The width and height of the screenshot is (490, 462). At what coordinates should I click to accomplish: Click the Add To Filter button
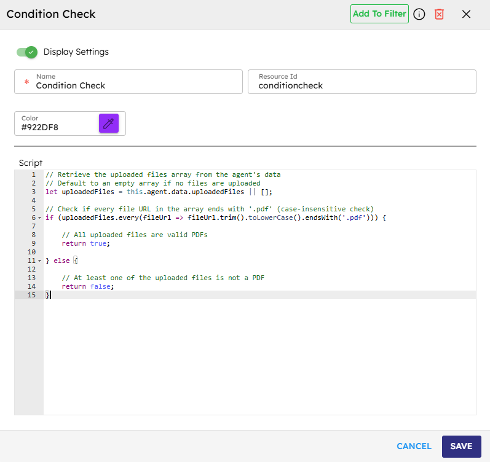[x=379, y=14]
